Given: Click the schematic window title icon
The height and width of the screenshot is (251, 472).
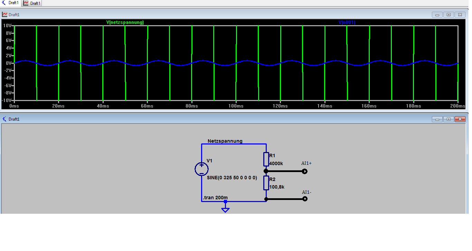Looking at the screenshot, I should [4, 119].
